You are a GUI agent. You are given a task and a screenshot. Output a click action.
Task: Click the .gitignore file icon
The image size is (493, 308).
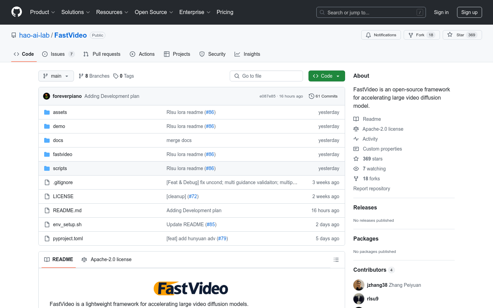[47, 182]
